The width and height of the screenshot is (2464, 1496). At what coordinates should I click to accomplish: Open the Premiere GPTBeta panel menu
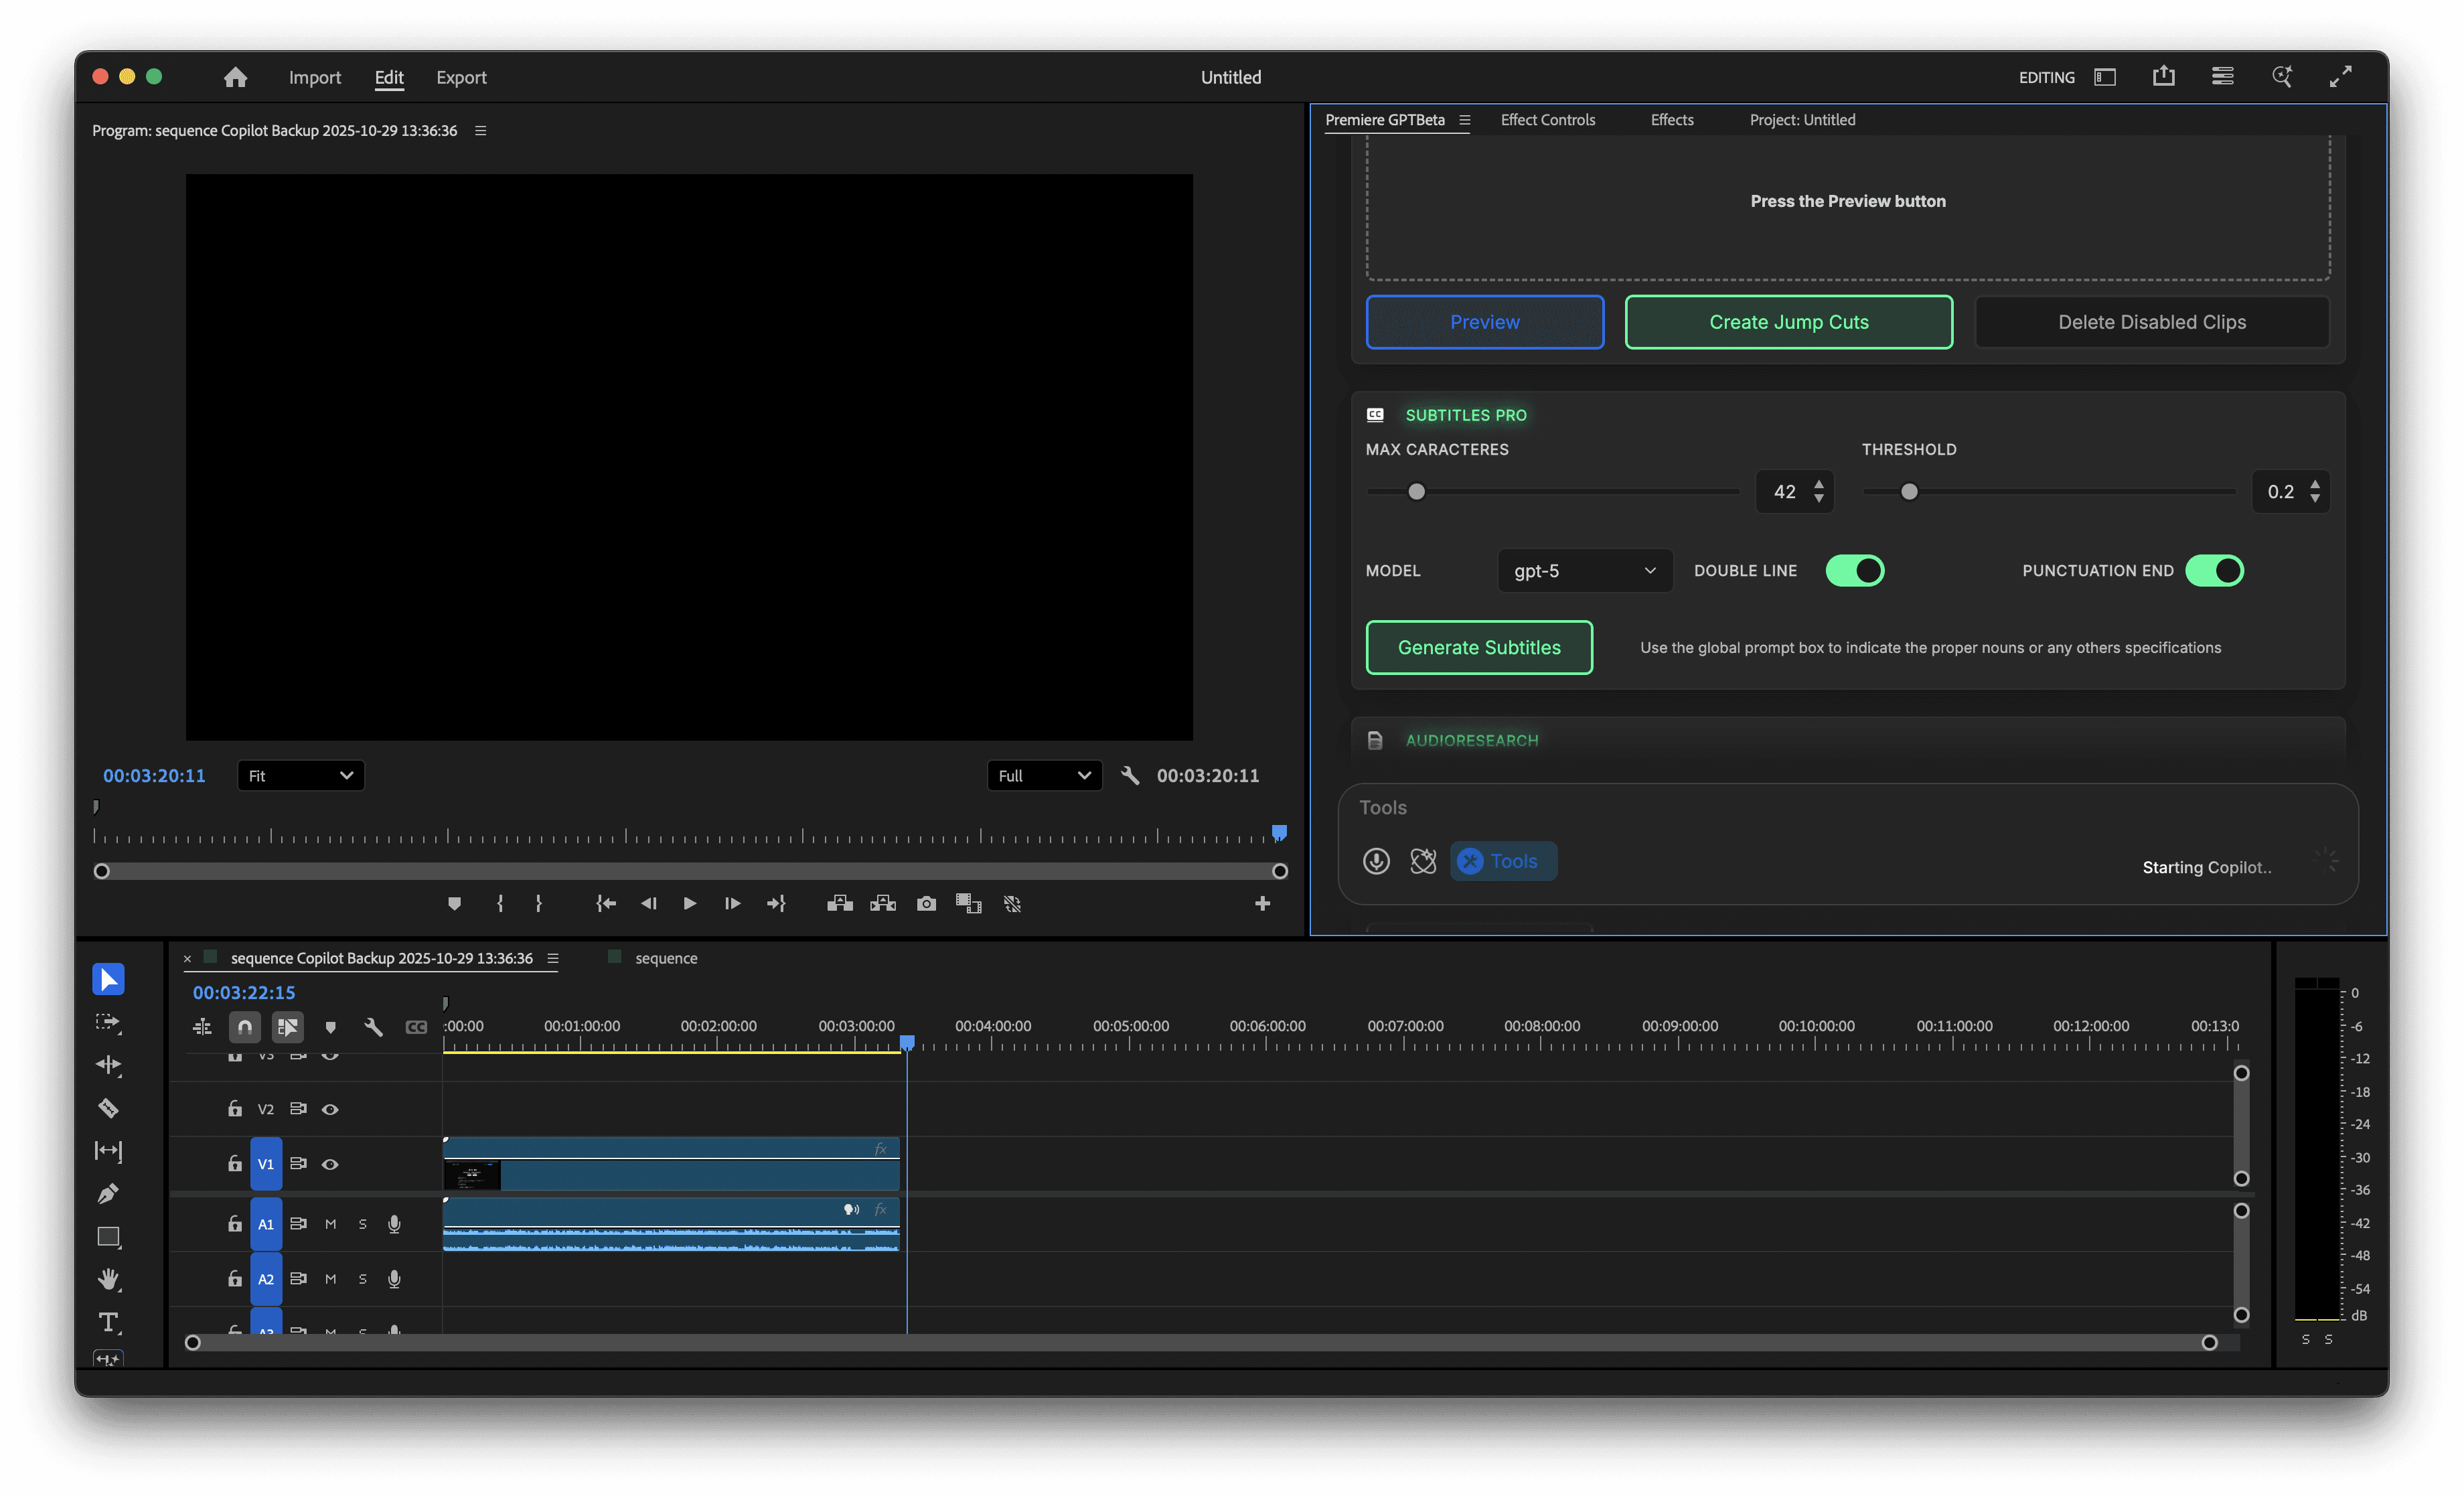click(1464, 120)
